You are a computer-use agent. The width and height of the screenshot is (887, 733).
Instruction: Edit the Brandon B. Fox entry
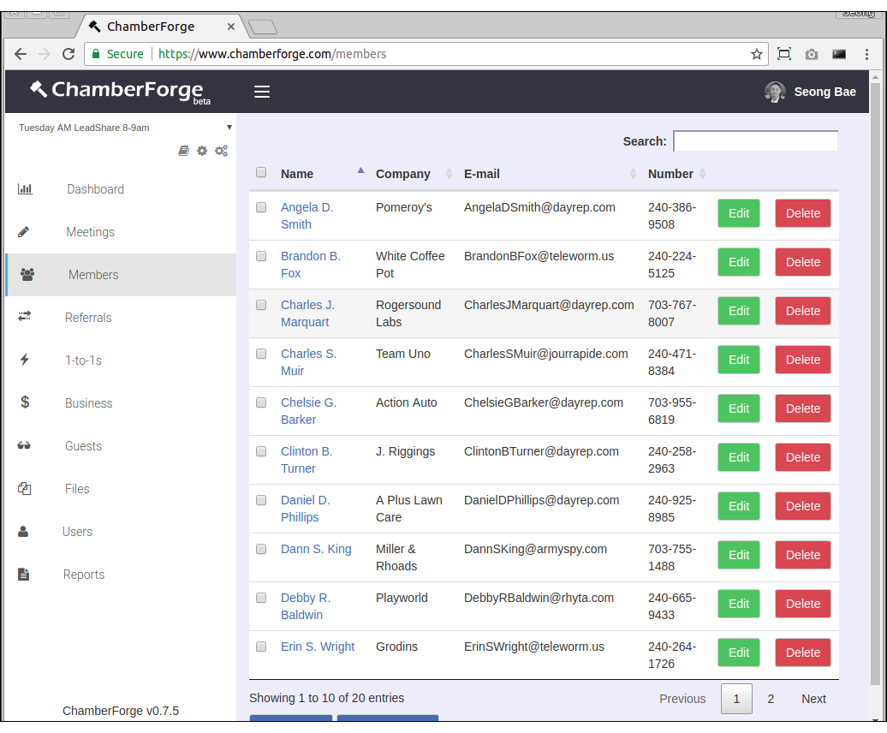[x=738, y=262]
